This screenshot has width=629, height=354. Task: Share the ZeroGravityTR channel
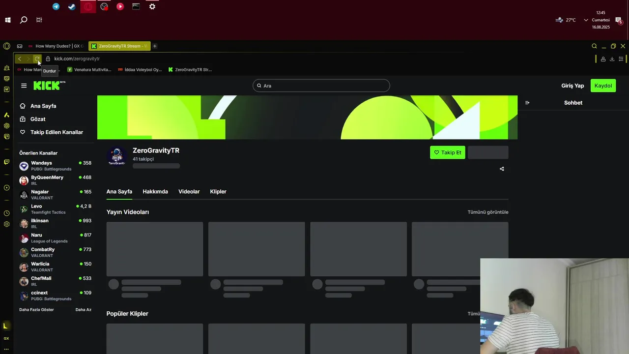click(x=502, y=169)
